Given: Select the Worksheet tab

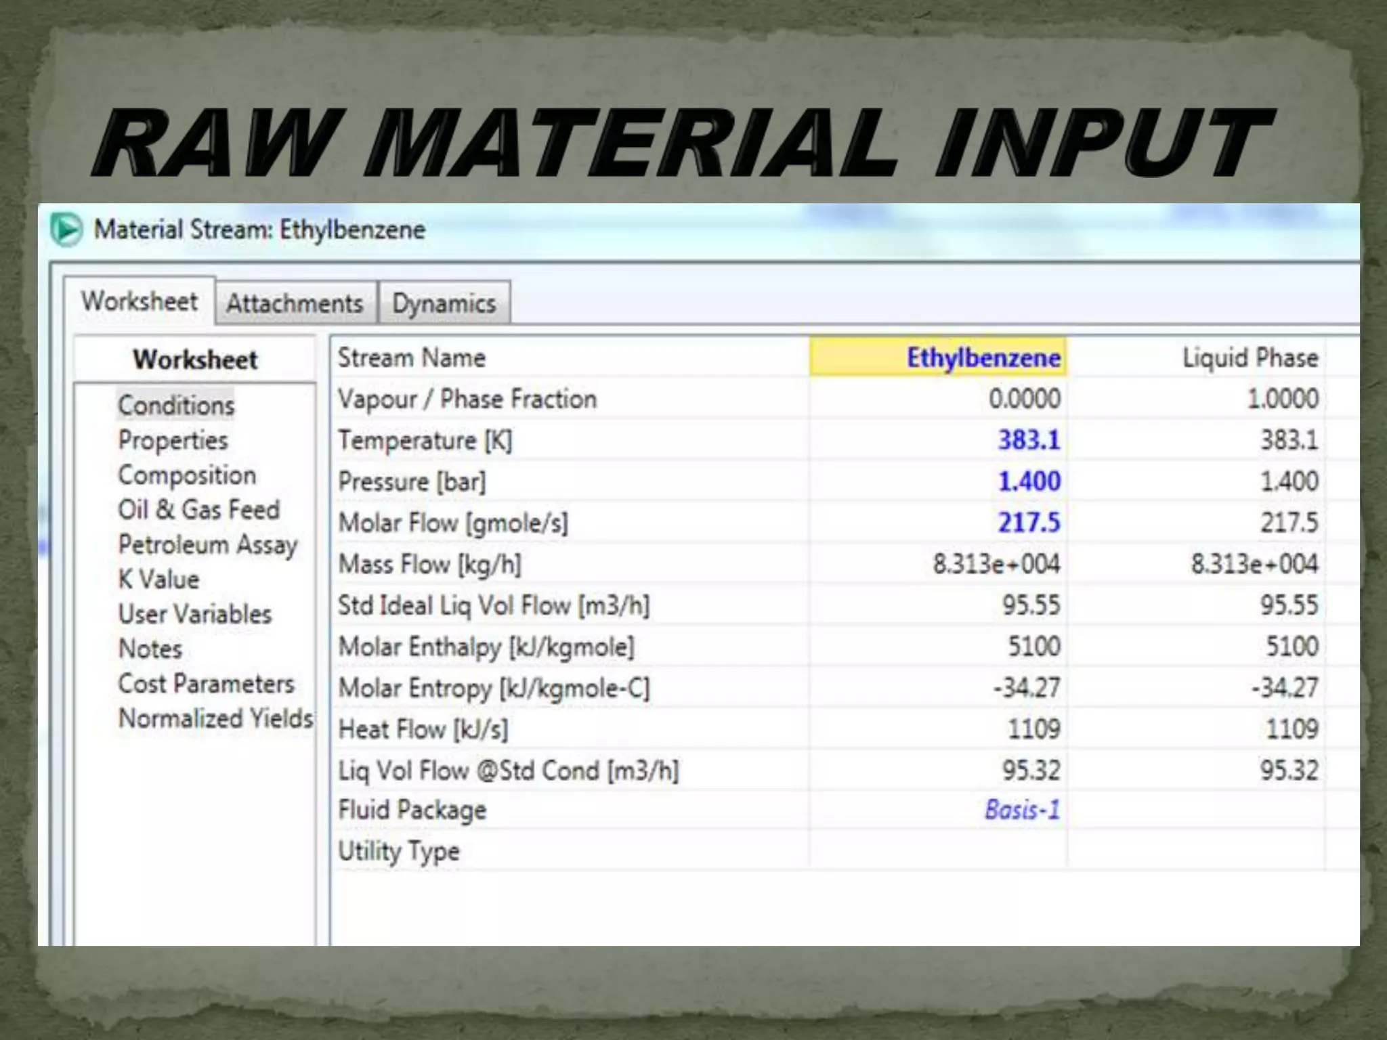Looking at the screenshot, I should pos(140,301).
